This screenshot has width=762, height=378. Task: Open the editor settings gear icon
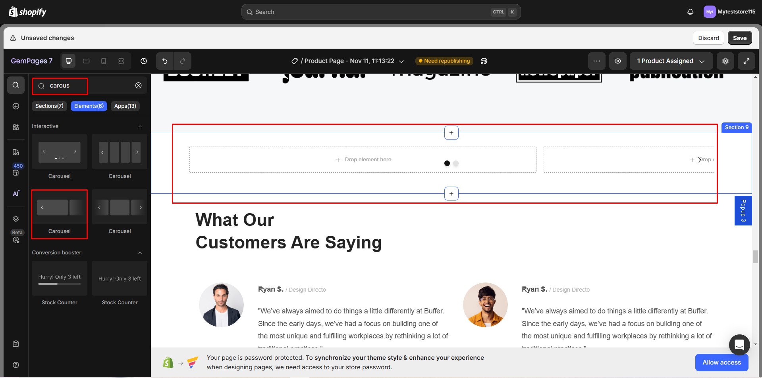click(x=725, y=61)
